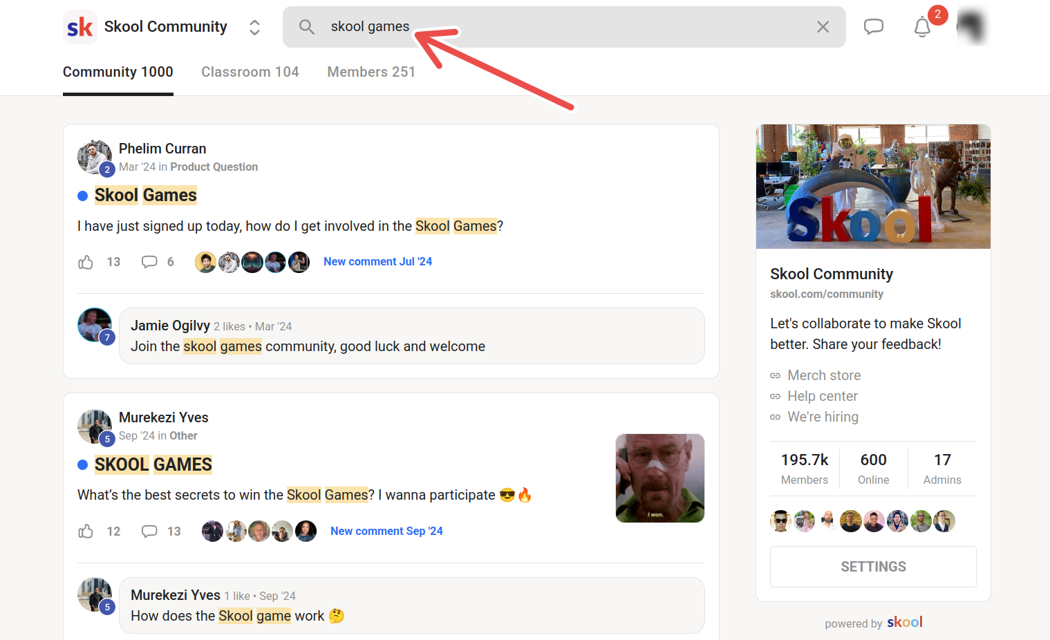Open the 'Other' category link
Screen dimensions: 1050x640
click(x=184, y=435)
